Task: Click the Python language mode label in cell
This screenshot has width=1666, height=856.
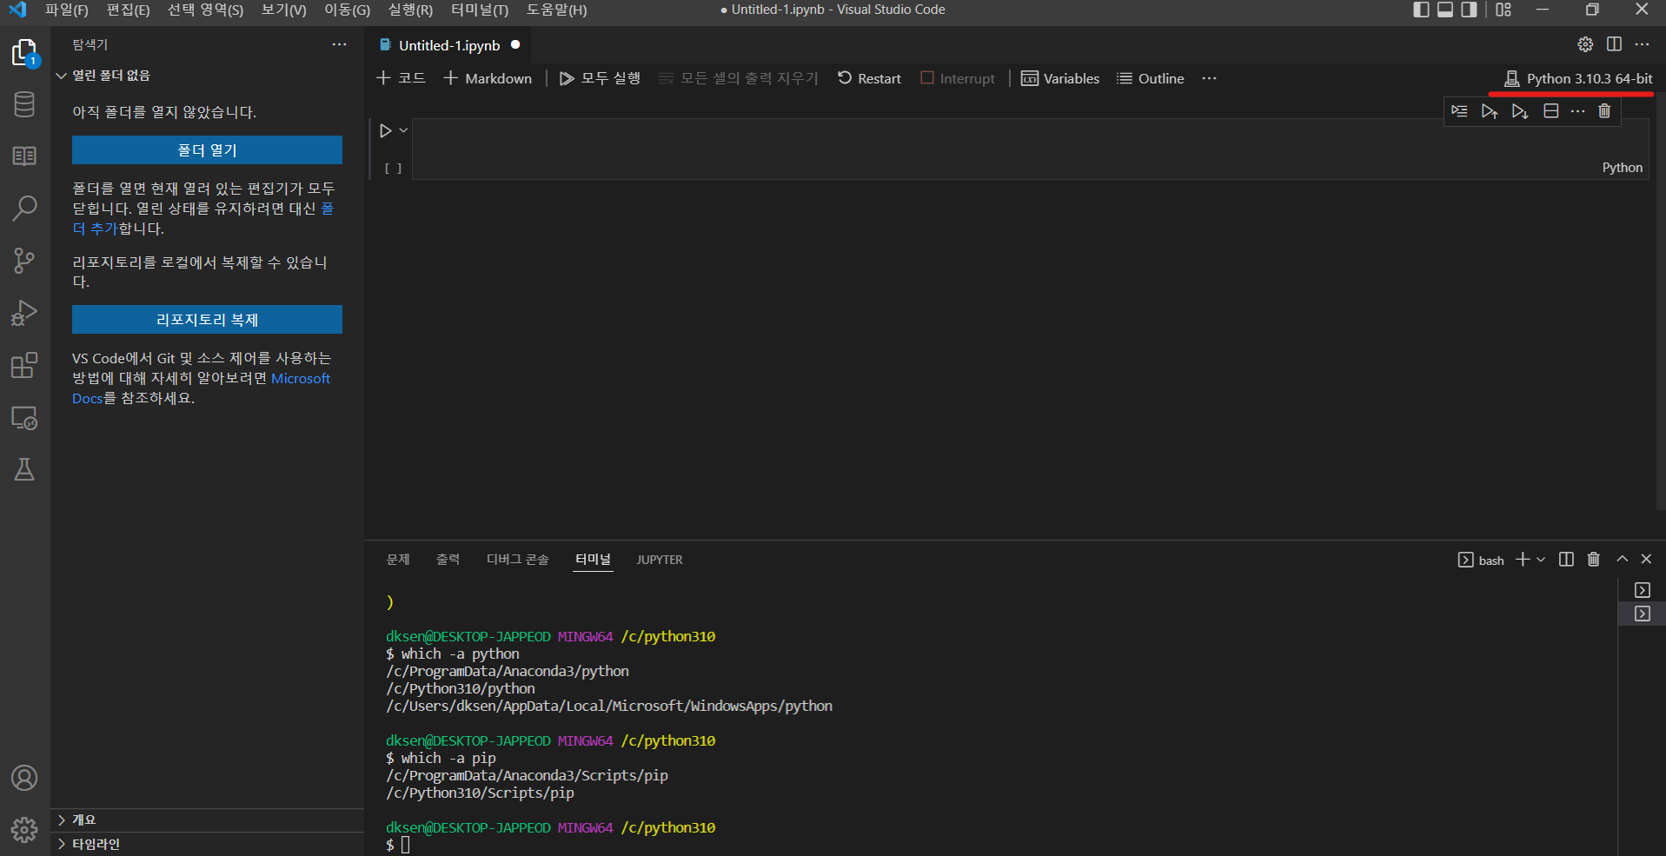Action: (1623, 168)
